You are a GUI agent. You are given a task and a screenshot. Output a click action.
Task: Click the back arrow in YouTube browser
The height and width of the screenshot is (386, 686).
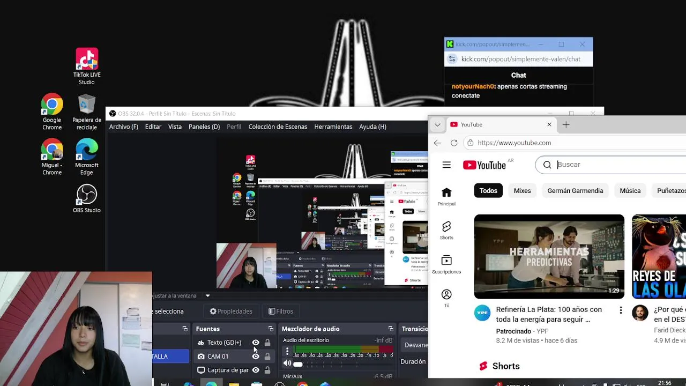click(x=437, y=143)
